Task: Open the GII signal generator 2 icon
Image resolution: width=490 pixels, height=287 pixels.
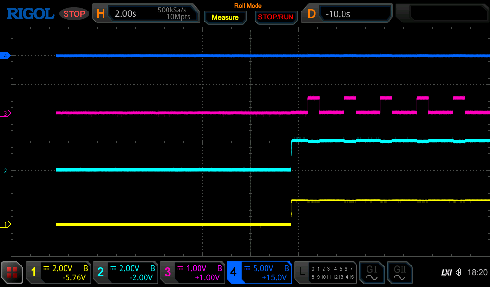Action: click(x=400, y=272)
